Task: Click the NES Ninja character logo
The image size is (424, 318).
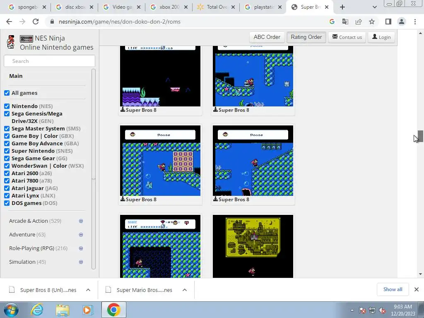Action: click(11, 42)
